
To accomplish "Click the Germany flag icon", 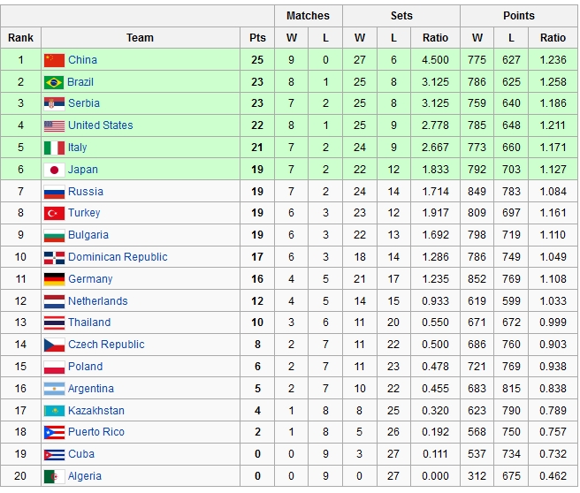I will point(54,279).
